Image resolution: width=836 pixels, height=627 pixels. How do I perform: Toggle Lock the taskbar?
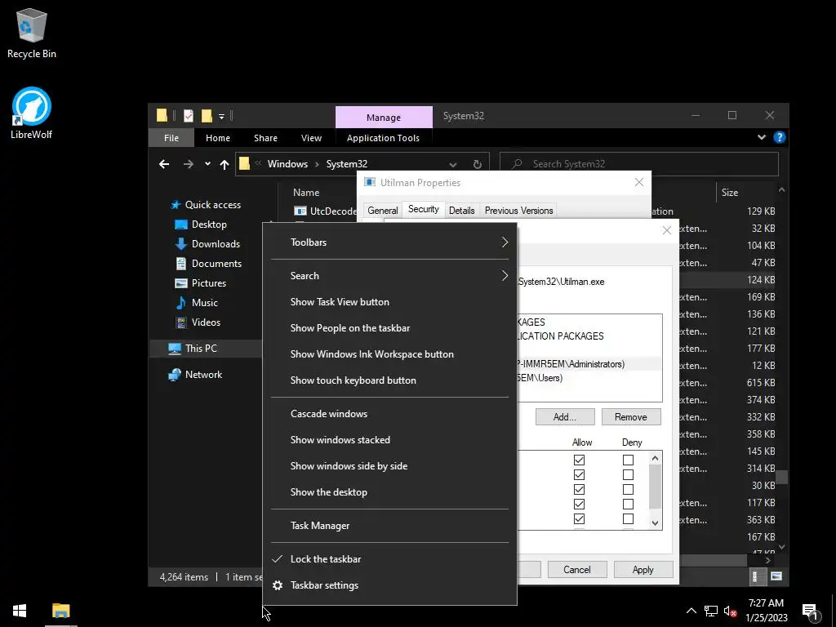coord(389,559)
